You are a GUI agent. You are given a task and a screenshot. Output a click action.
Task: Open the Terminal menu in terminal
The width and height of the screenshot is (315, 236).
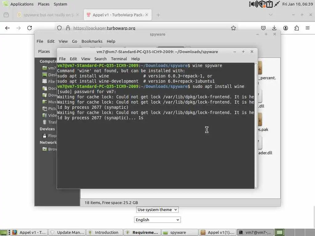(119, 59)
